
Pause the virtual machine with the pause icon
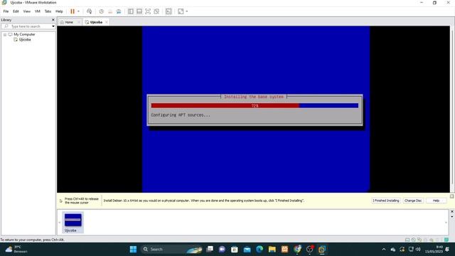[73, 11]
